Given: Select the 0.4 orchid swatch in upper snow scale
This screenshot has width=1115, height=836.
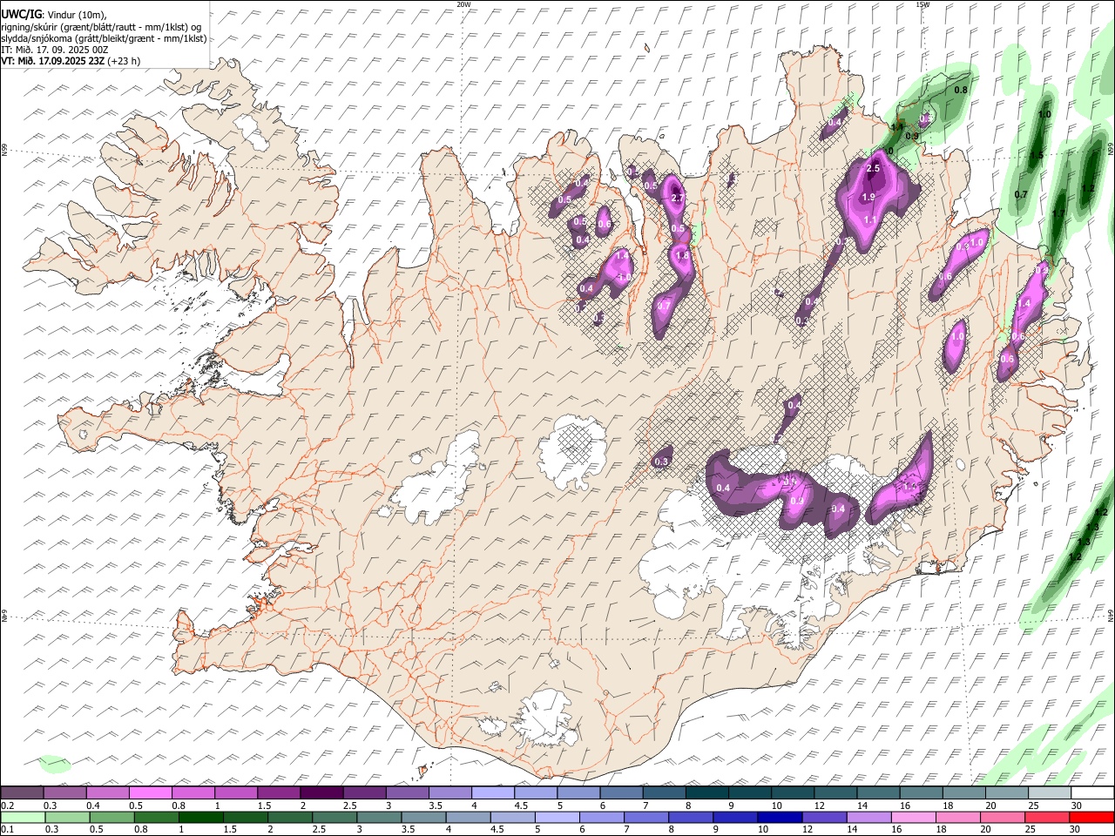Looking at the screenshot, I should 107,793.
